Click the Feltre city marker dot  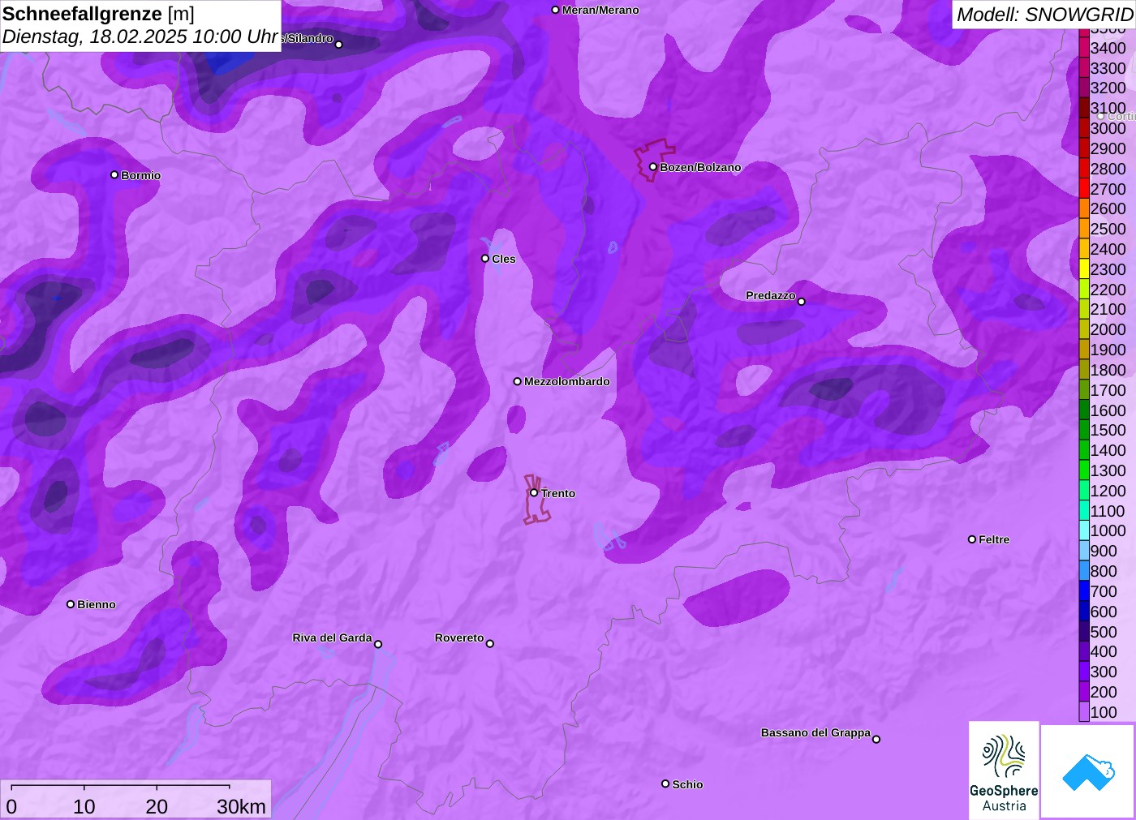click(972, 539)
